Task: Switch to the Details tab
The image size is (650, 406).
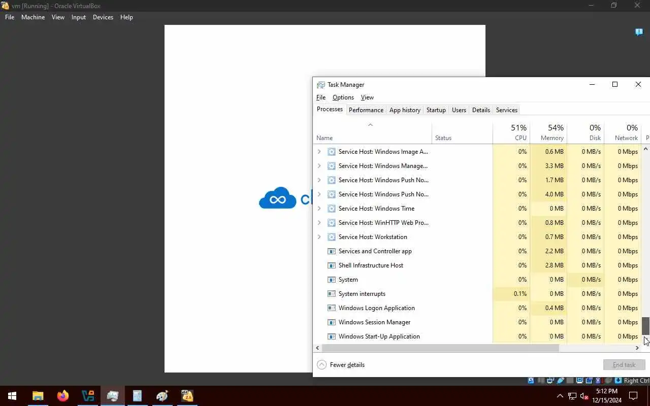Action: [x=481, y=110]
